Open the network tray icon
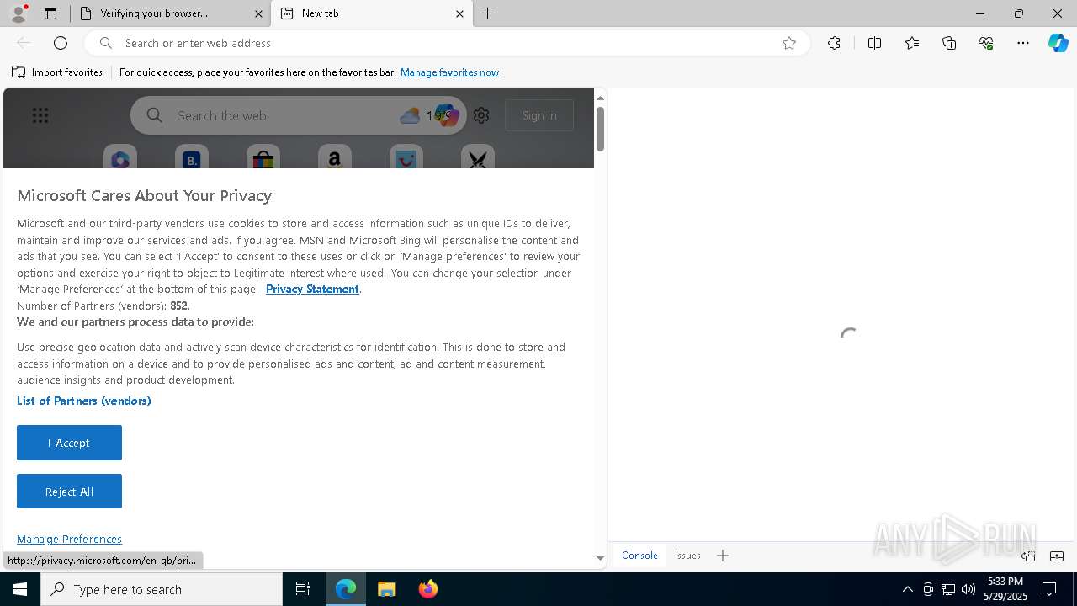This screenshot has width=1077, height=606. pyautogui.click(x=948, y=589)
